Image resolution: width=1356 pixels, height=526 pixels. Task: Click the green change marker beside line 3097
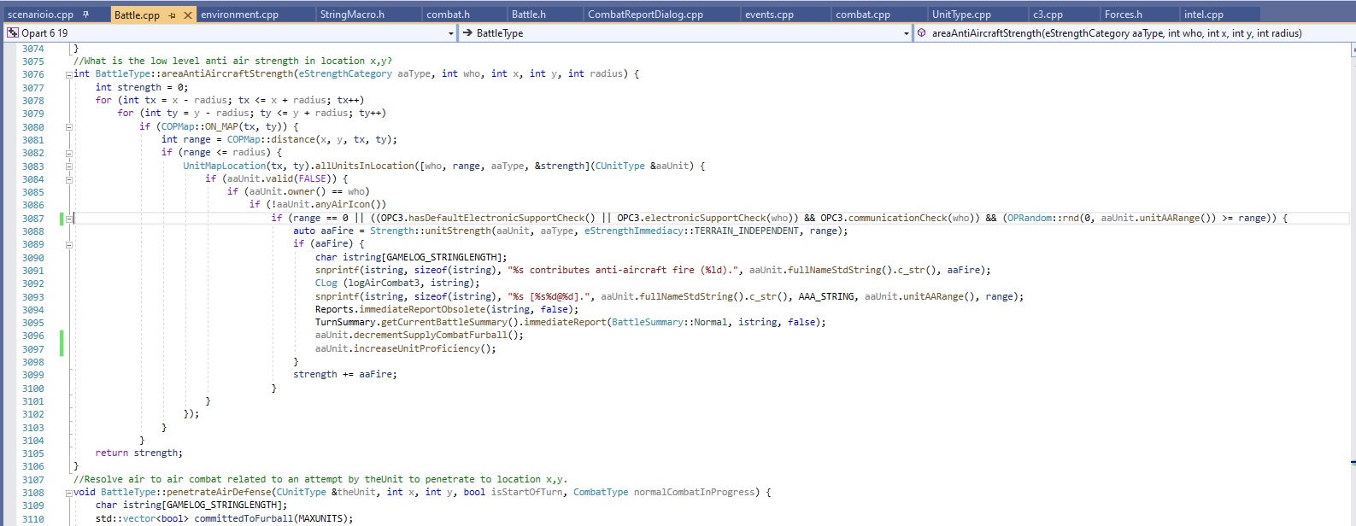click(62, 348)
